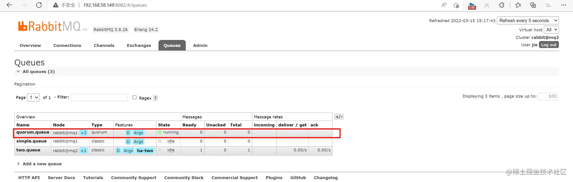Switch to the Channels tab

point(104,45)
